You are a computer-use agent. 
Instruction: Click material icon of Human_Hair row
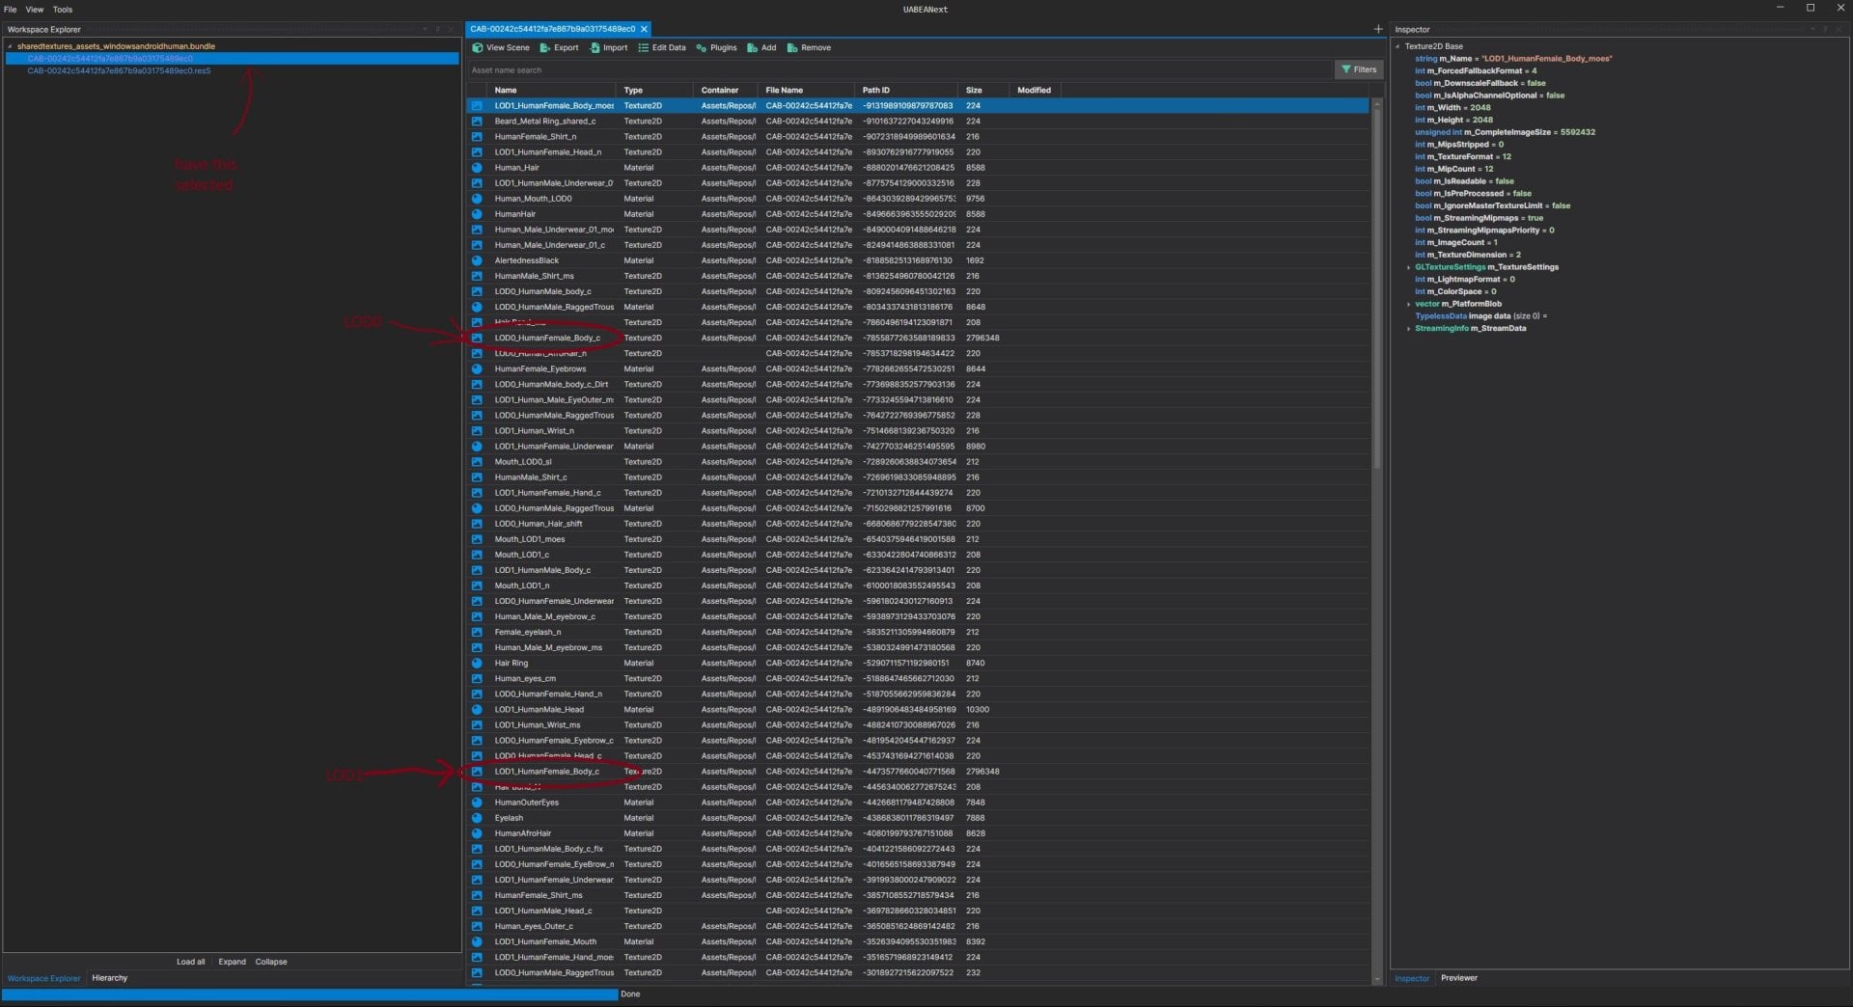477,168
